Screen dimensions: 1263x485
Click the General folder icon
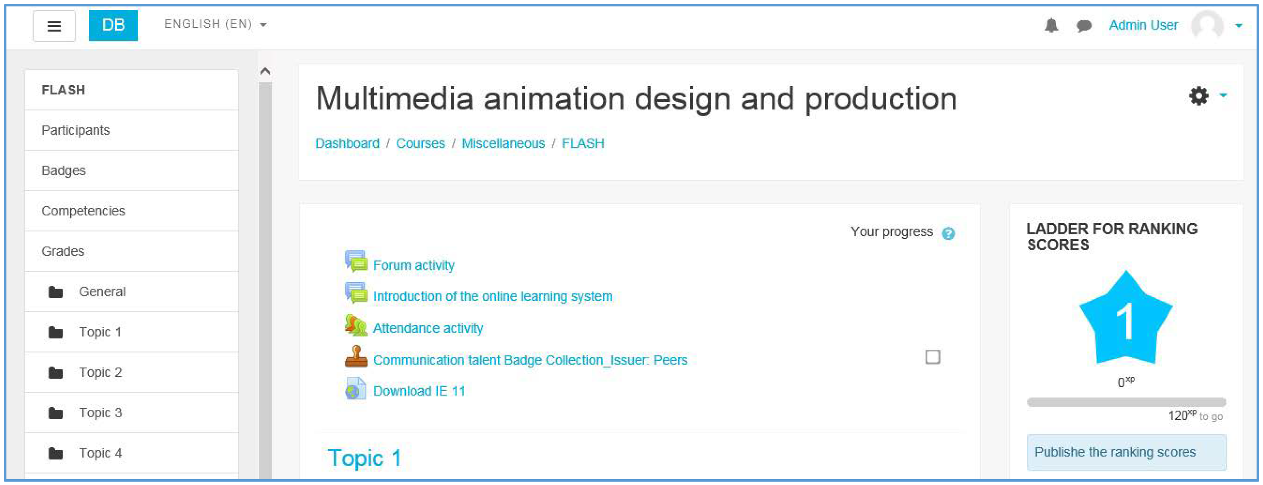pyautogui.click(x=55, y=292)
